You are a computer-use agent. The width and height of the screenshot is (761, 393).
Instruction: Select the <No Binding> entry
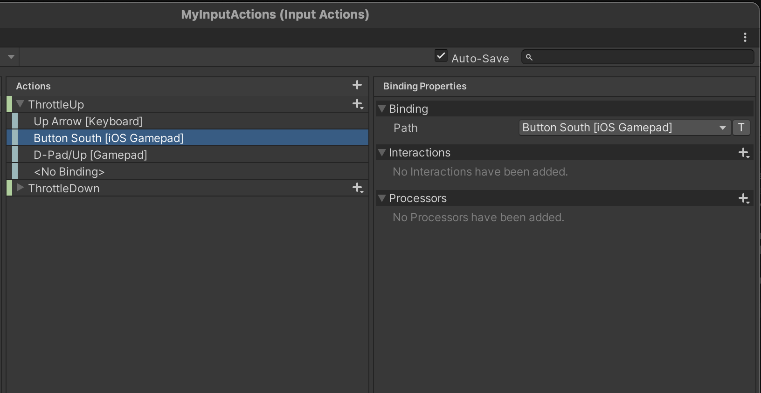click(69, 172)
